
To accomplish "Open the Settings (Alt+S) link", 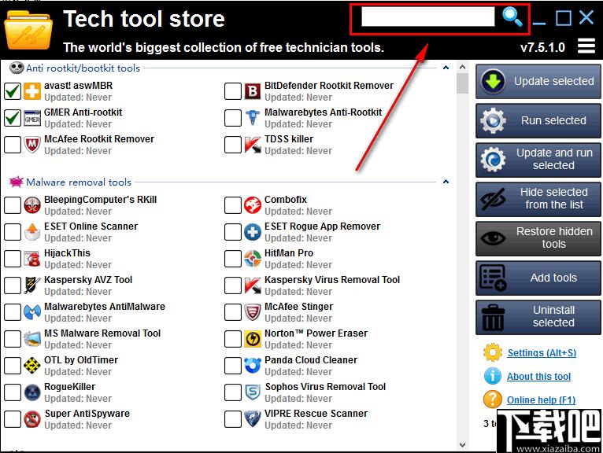I will 542,352.
